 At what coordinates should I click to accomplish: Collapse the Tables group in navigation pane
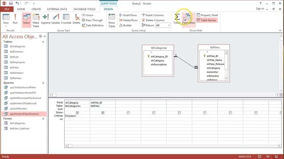tap(43, 42)
